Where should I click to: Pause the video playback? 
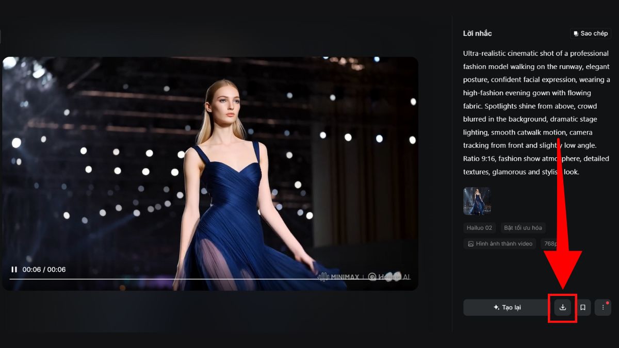pyautogui.click(x=14, y=269)
